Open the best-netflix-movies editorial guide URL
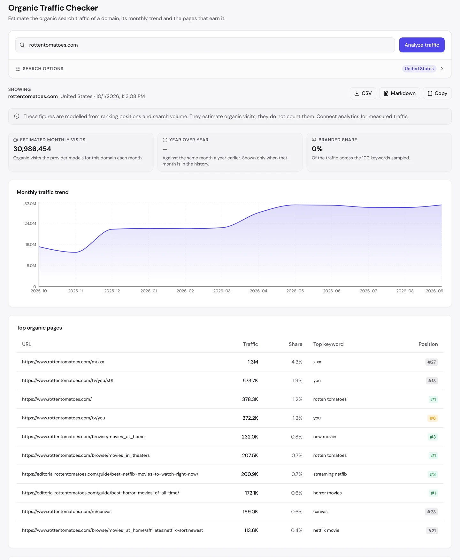Screen dimensions: 460x560 pyautogui.click(x=110, y=474)
